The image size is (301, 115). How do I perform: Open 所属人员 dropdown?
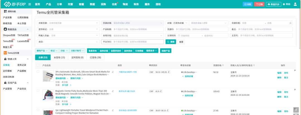(x=68, y=36)
